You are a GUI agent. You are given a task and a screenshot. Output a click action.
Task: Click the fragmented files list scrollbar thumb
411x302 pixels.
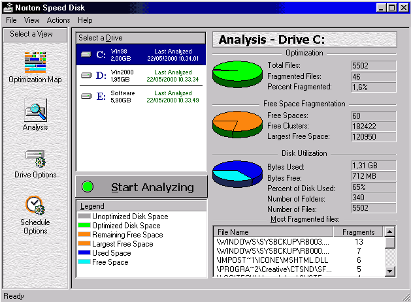coord(390,243)
